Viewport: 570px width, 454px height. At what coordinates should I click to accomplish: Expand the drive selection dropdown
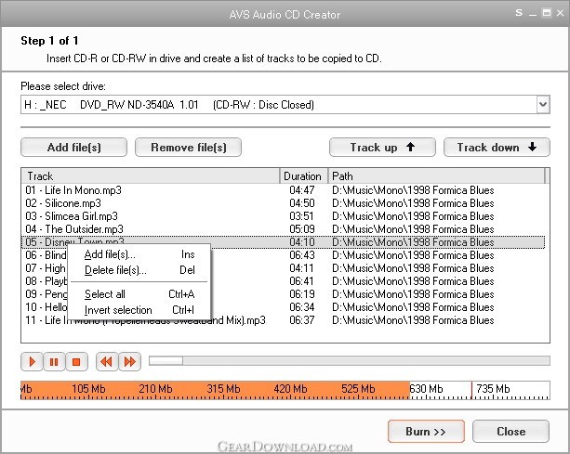click(x=543, y=105)
